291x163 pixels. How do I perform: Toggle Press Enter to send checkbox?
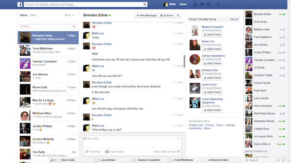pos(178,152)
